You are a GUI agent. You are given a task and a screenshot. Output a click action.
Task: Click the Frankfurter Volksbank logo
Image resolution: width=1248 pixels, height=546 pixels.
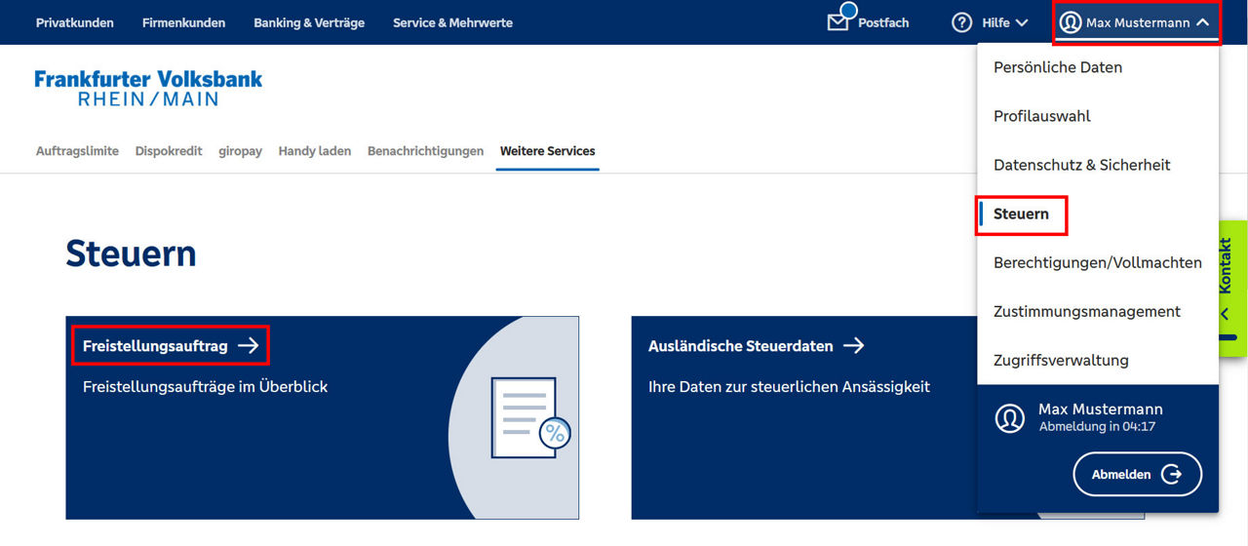tap(148, 88)
